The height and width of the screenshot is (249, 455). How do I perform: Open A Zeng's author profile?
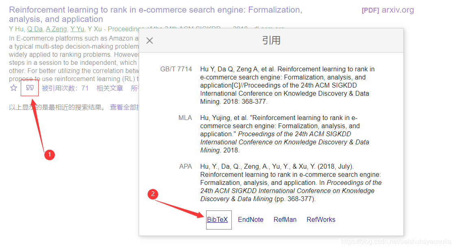point(56,29)
